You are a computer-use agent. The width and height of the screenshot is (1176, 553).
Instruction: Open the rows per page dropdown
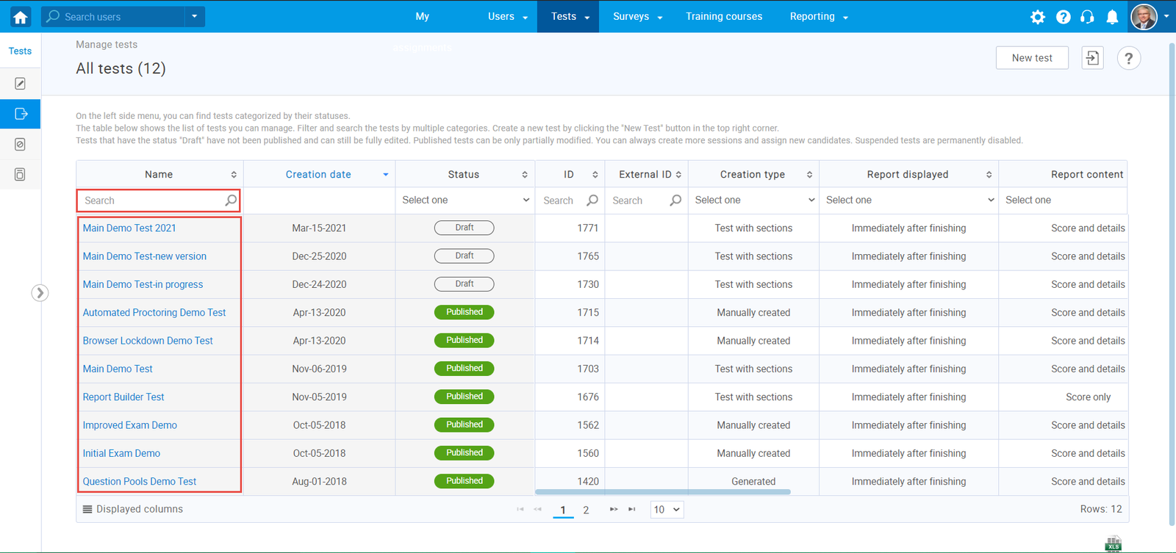(x=667, y=510)
